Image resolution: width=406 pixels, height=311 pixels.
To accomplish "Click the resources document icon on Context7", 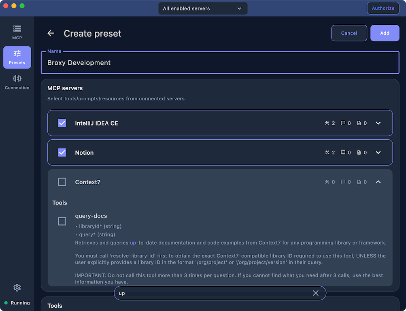I will click(x=359, y=182).
